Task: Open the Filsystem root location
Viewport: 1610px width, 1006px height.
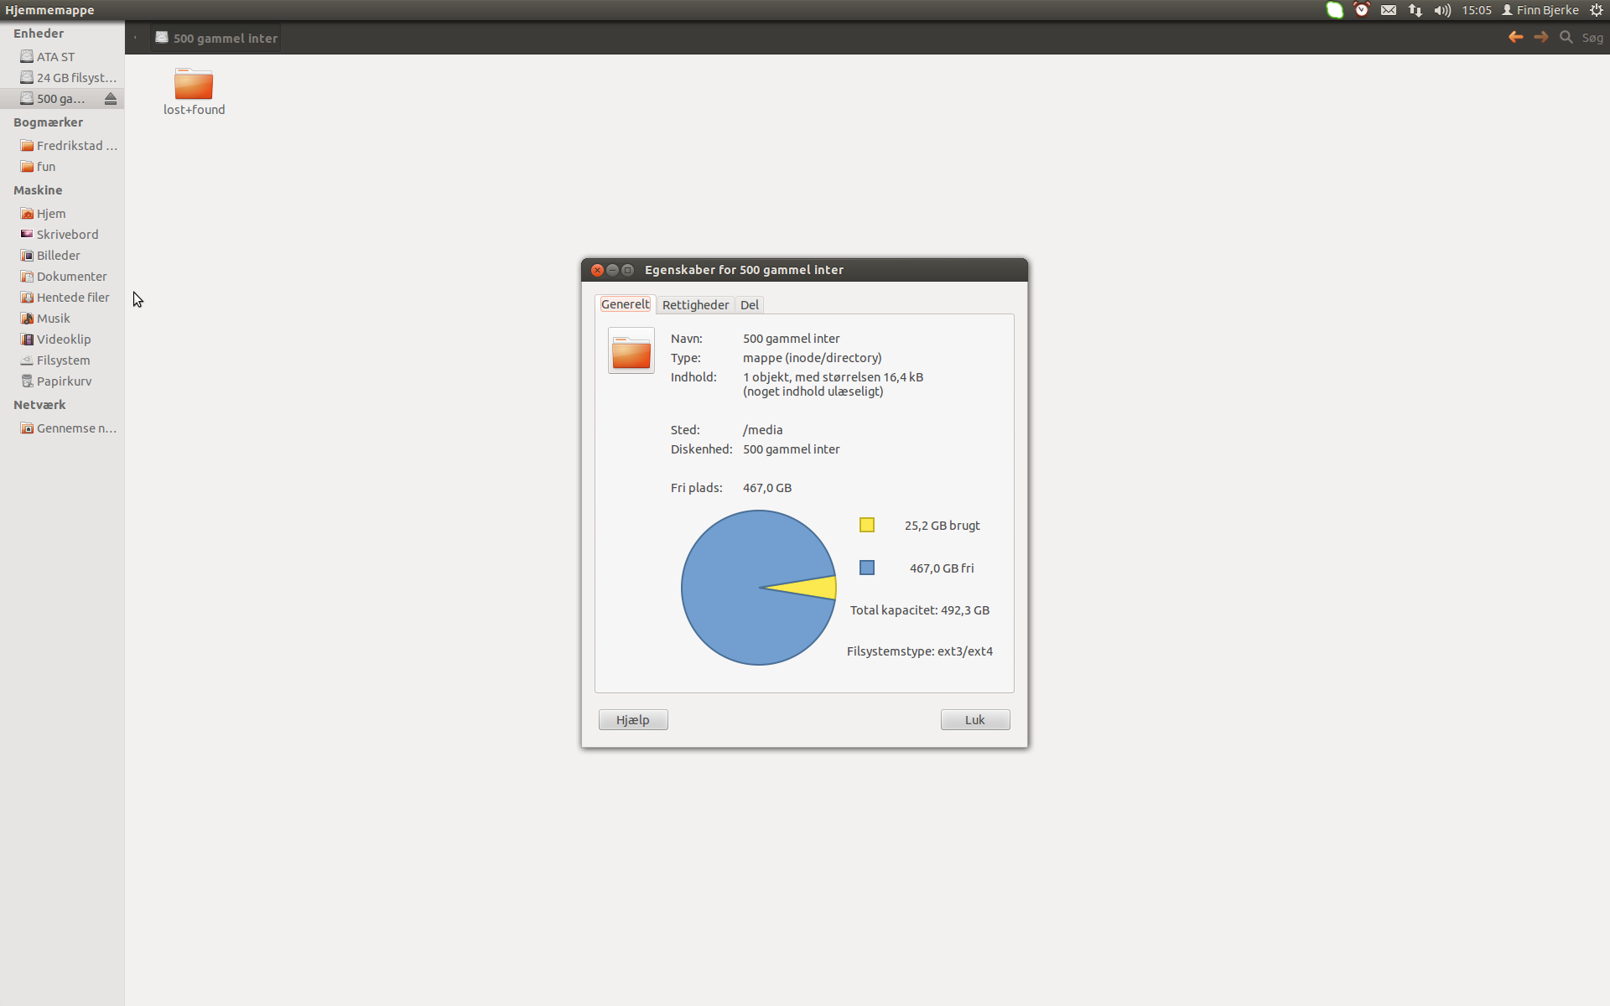Action: (x=62, y=360)
